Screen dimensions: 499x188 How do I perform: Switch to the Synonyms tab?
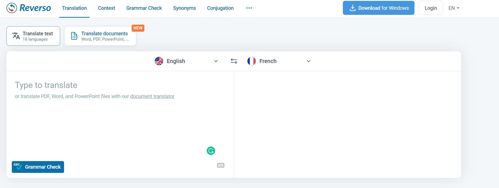coord(184,8)
